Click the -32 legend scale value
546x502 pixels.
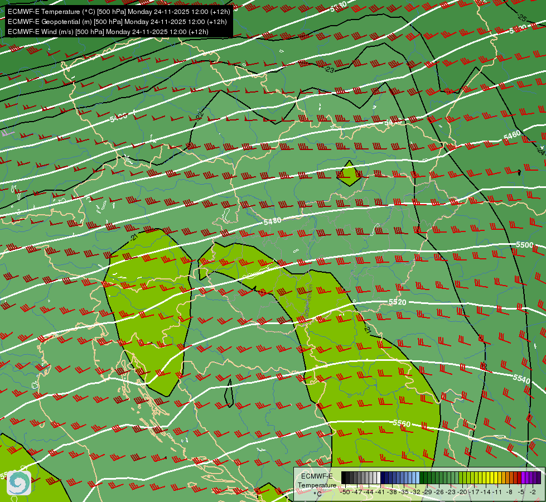(416, 493)
